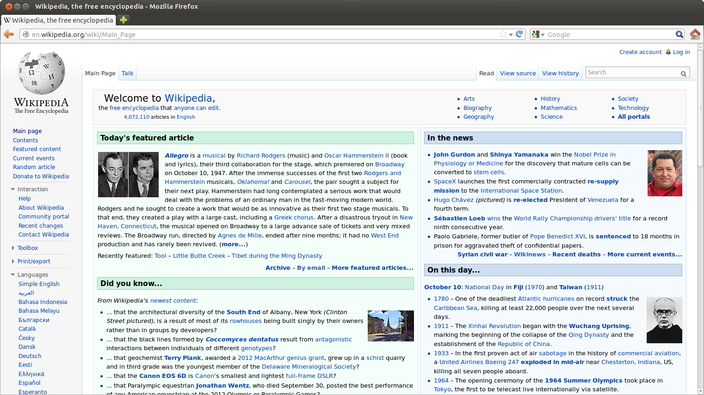This screenshot has height=395, width=704.
Task: Open the Featured content sidebar link
Action: (37, 149)
